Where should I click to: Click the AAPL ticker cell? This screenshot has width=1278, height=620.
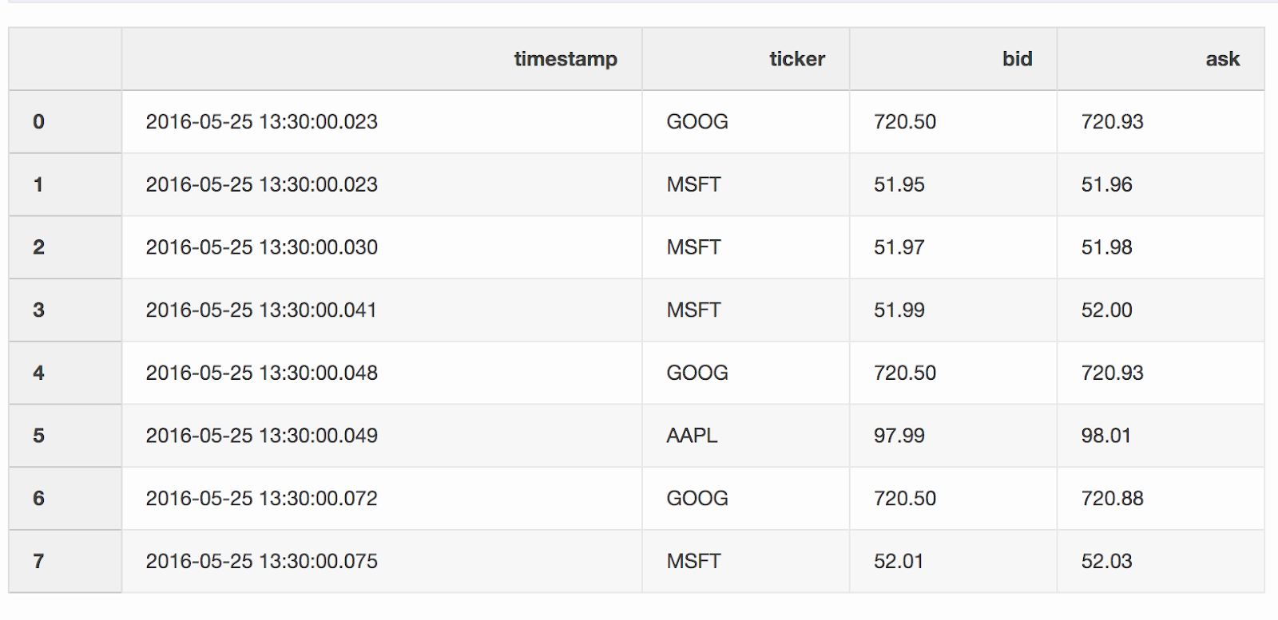692,436
